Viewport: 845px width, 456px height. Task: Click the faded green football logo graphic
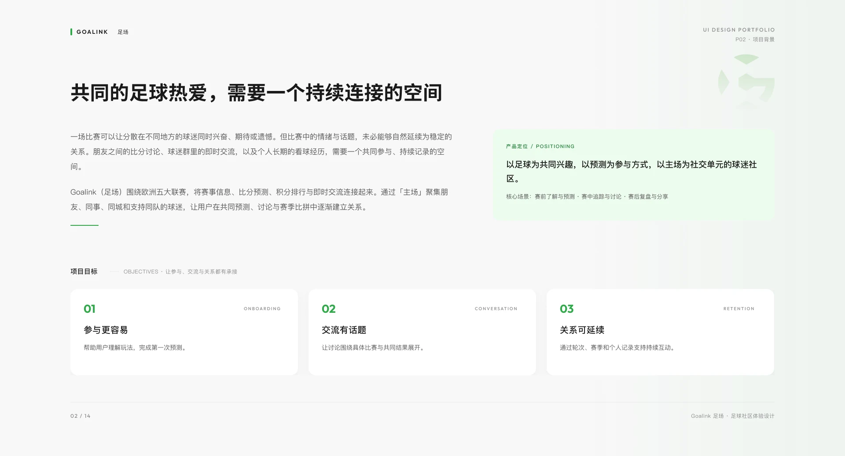[746, 82]
